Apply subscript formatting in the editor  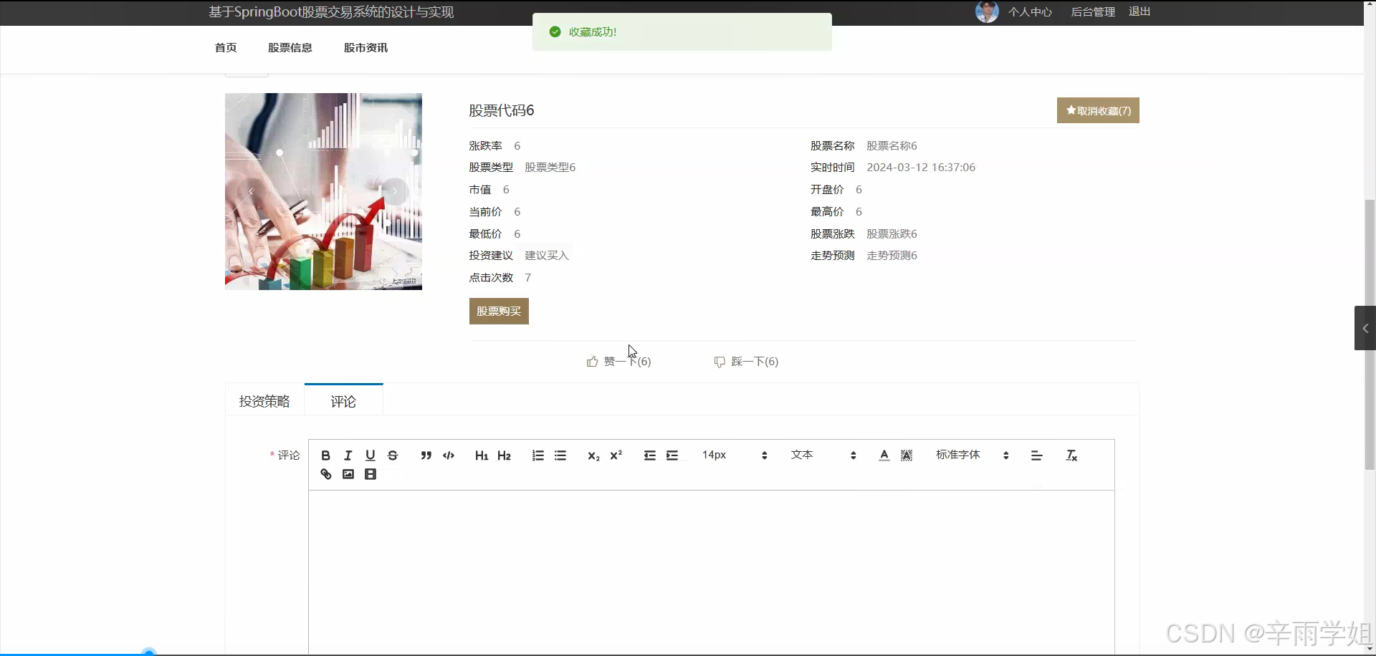pos(593,455)
